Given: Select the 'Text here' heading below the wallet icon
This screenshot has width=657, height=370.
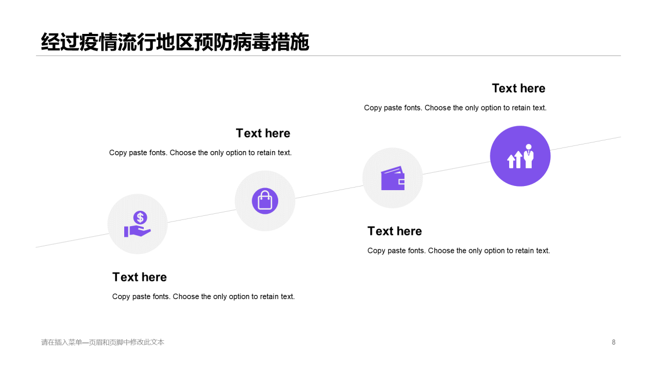Looking at the screenshot, I should (395, 231).
